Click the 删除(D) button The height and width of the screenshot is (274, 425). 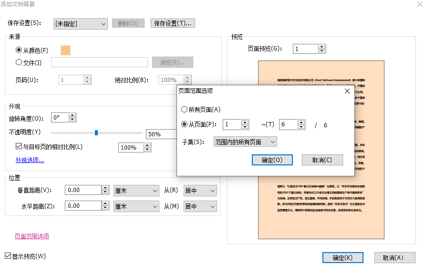click(128, 23)
